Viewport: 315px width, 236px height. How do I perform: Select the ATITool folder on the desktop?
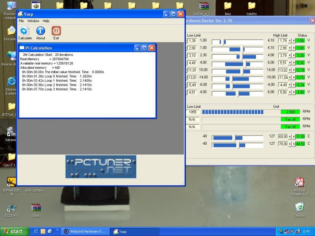coord(11,107)
